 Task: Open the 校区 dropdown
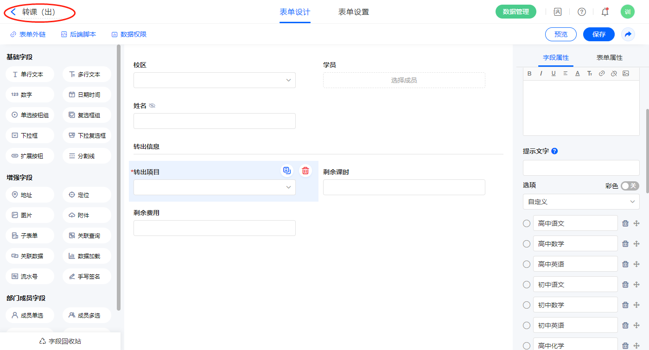tap(214, 80)
